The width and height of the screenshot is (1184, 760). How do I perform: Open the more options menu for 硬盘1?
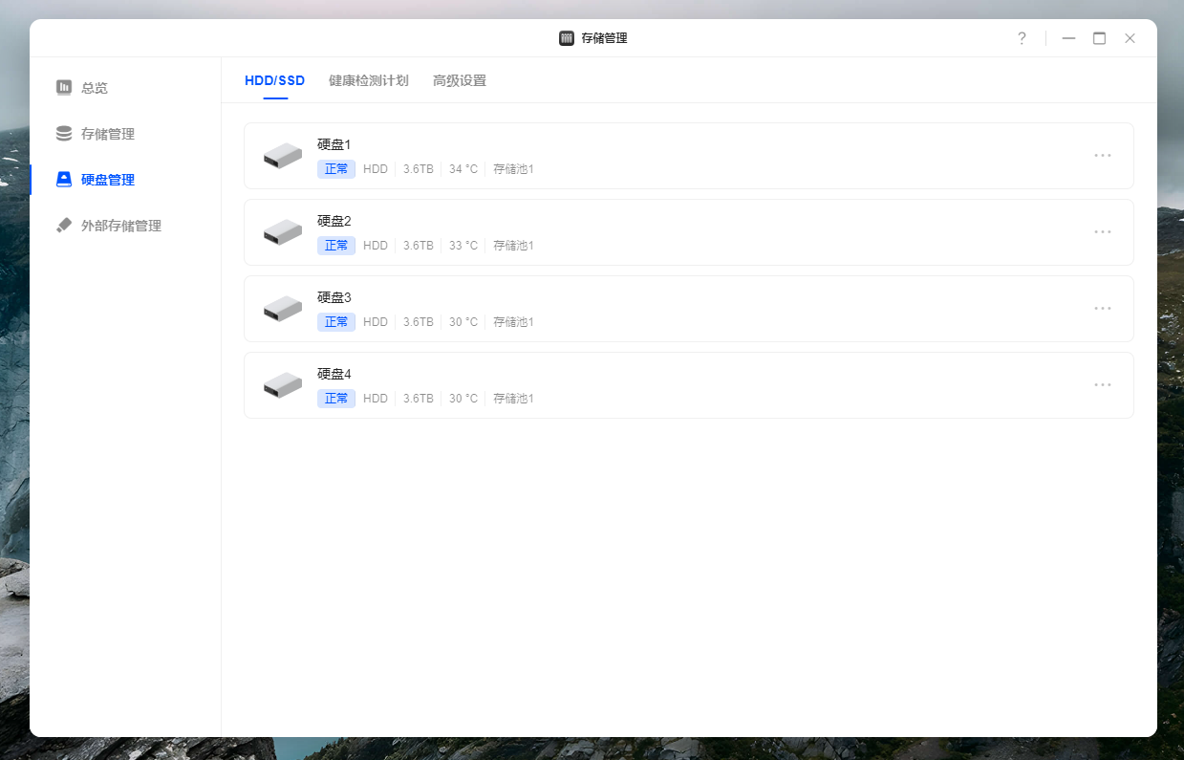(1103, 155)
